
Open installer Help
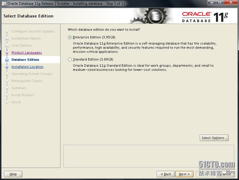13,174
